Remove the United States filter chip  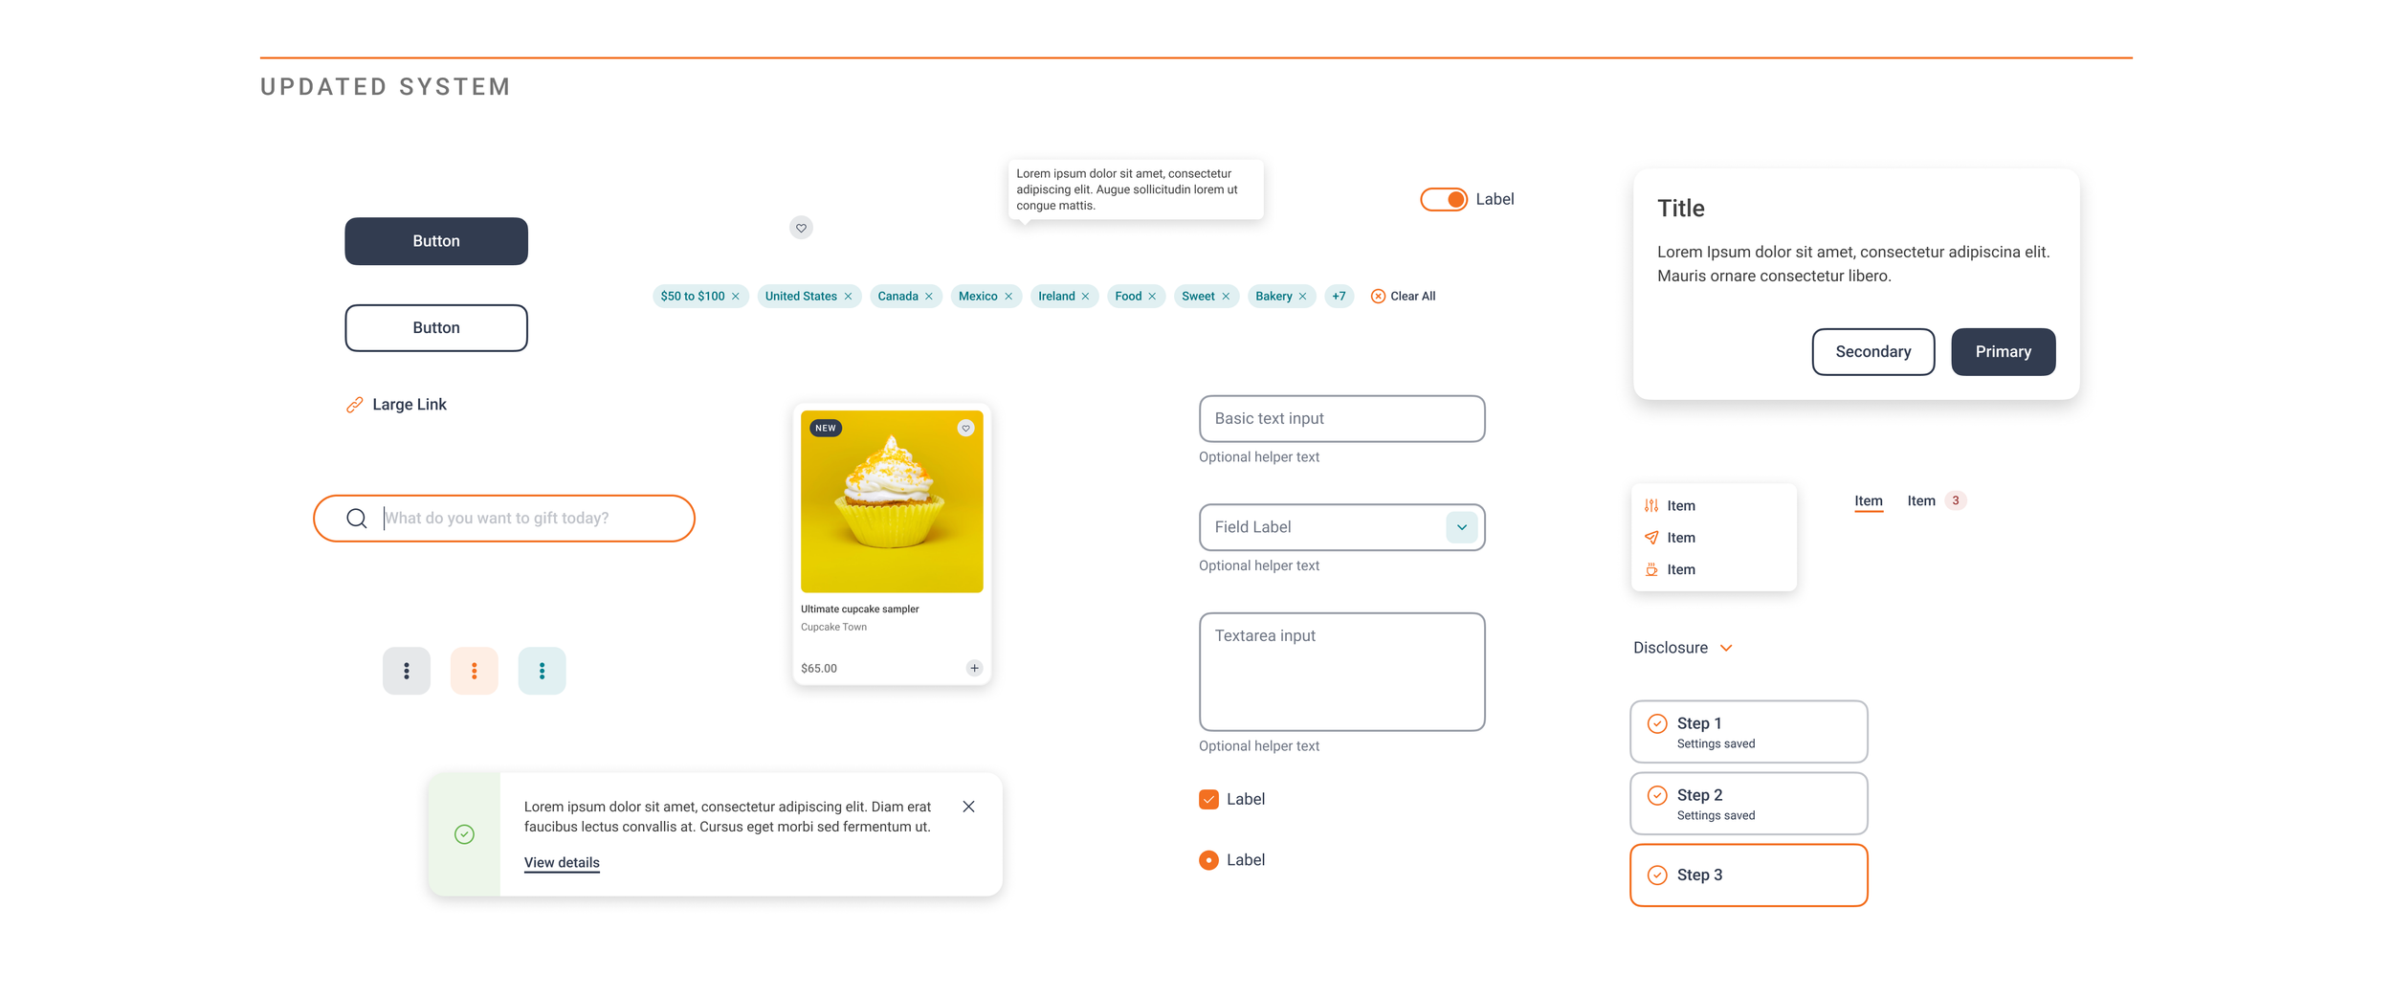[848, 297]
